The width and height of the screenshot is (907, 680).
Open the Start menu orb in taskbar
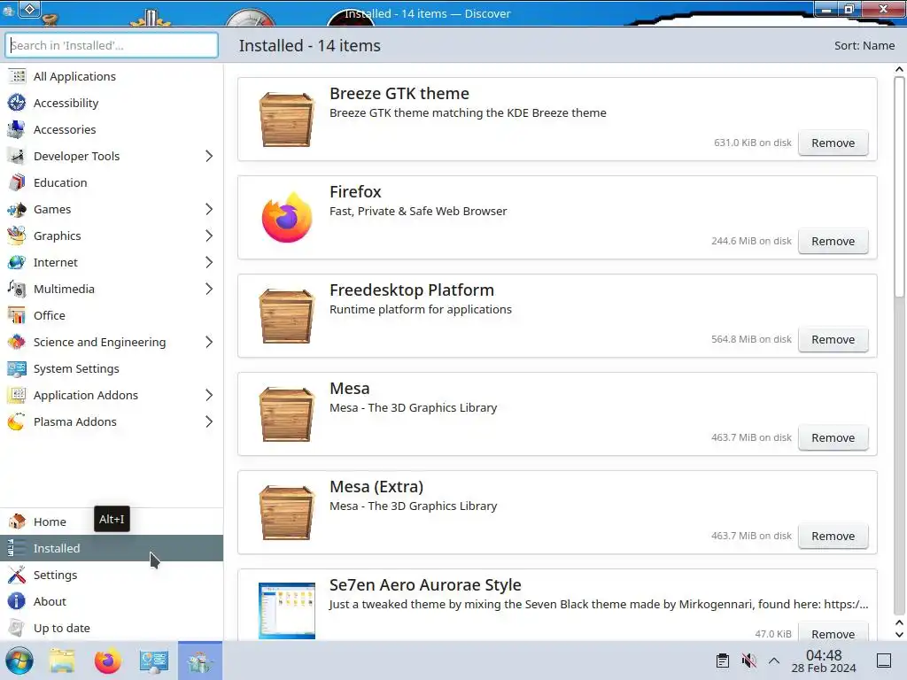19,661
